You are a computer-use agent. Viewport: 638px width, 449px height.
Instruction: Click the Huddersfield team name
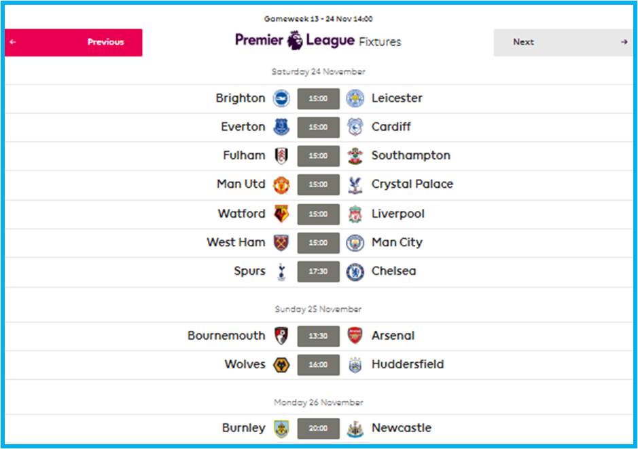coord(407,364)
